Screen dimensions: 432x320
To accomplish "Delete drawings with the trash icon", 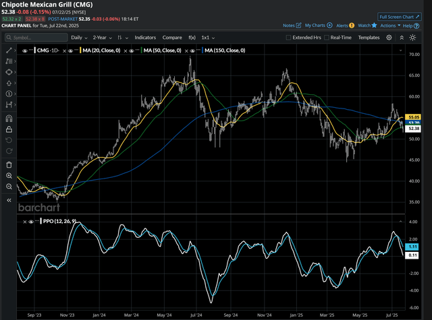I will (x=9, y=165).
